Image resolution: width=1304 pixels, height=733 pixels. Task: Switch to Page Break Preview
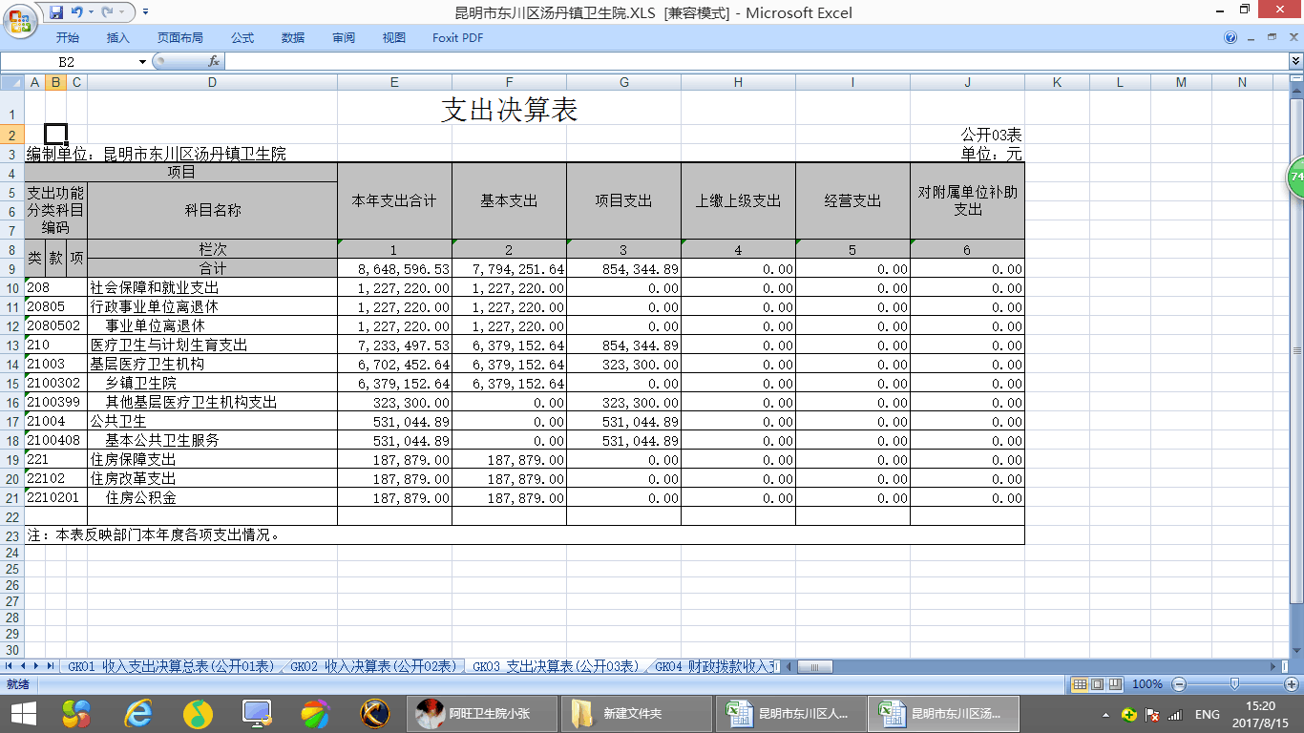tap(1115, 684)
